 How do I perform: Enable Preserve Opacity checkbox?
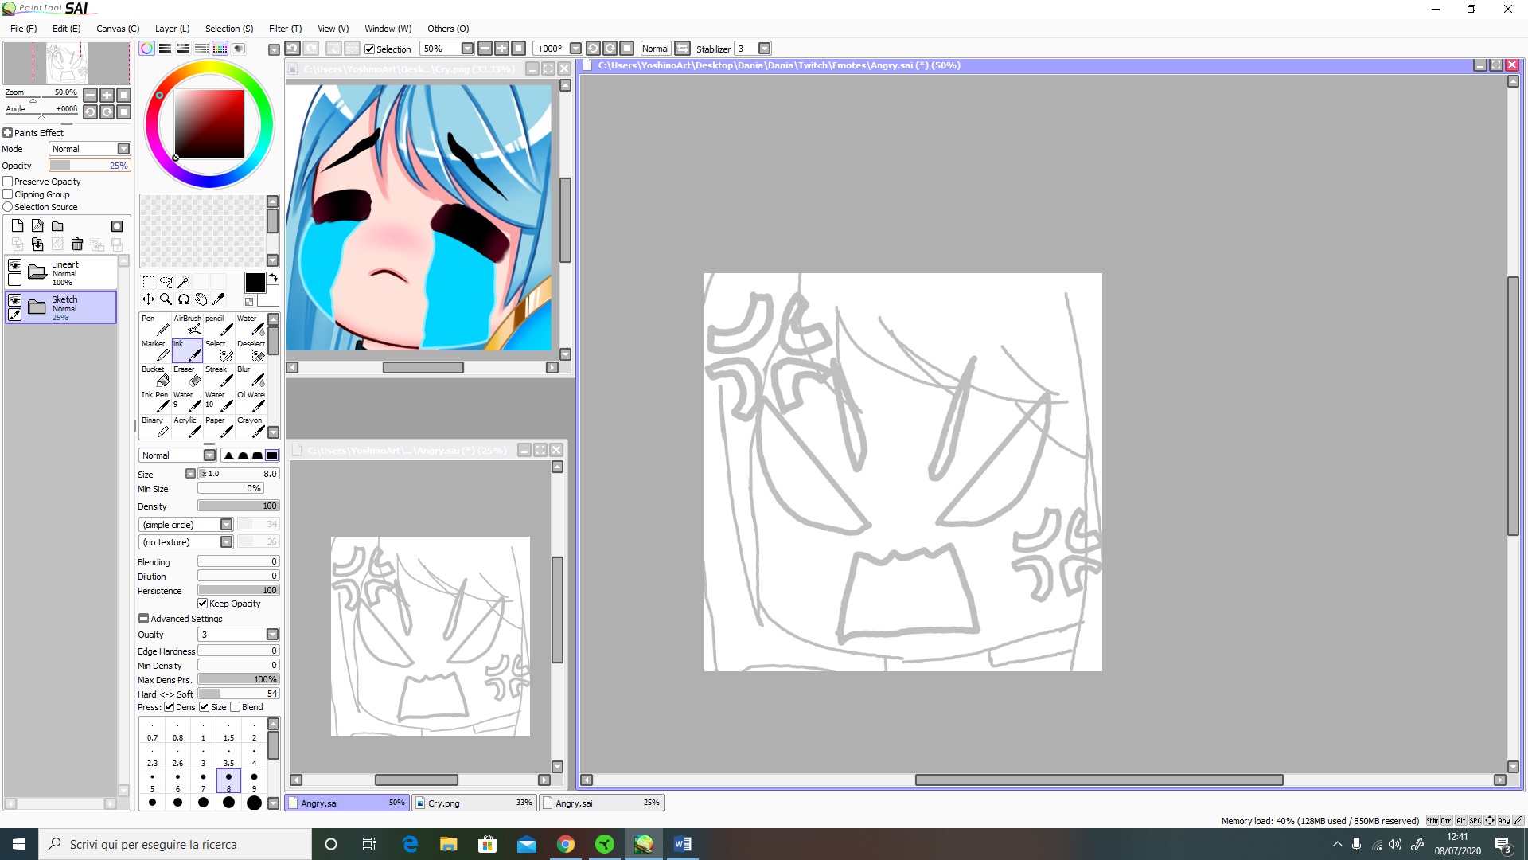click(x=8, y=182)
